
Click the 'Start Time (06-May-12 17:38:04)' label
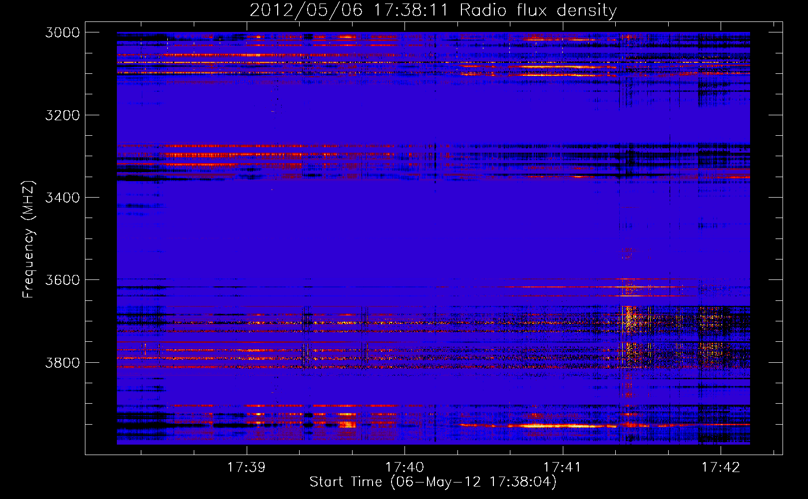[x=433, y=482]
